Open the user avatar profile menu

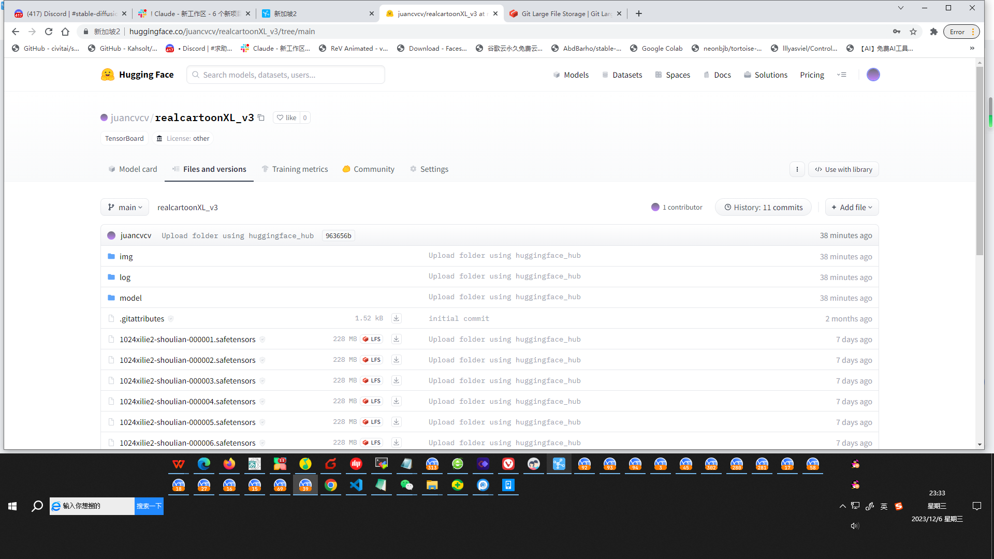tap(873, 75)
